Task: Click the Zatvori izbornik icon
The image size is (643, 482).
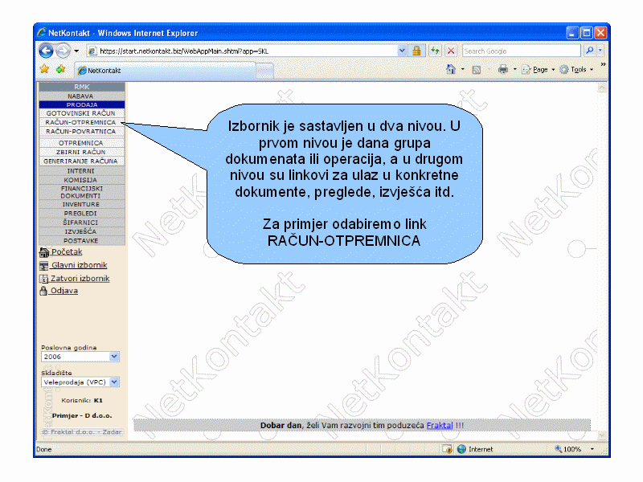Action: (x=44, y=279)
